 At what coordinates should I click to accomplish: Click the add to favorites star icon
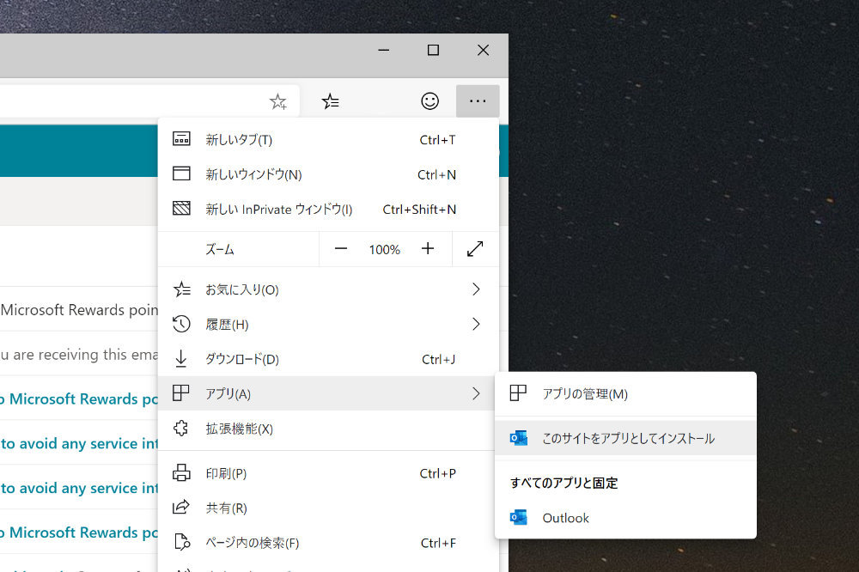coord(278,101)
